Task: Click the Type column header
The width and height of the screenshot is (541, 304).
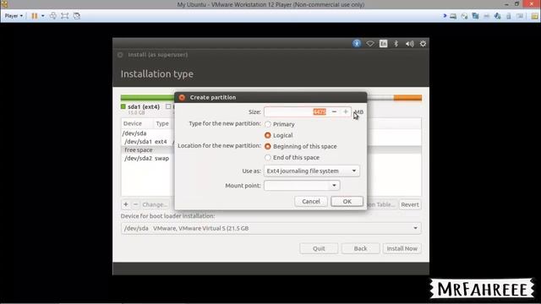Action: (x=162, y=123)
